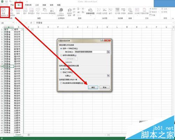Undo the last action
This screenshot has width=175, height=140.
coord(10,1)
